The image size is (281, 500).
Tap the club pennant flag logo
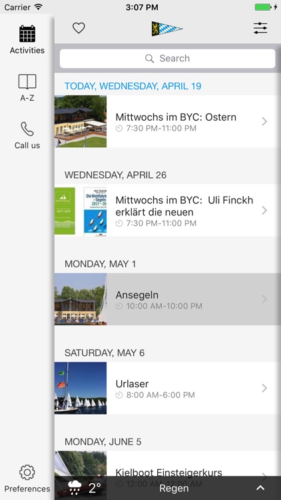click(167, 29)
